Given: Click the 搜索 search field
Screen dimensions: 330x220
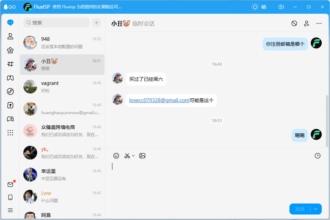Looking at the screenshot, I should [56, 23].
